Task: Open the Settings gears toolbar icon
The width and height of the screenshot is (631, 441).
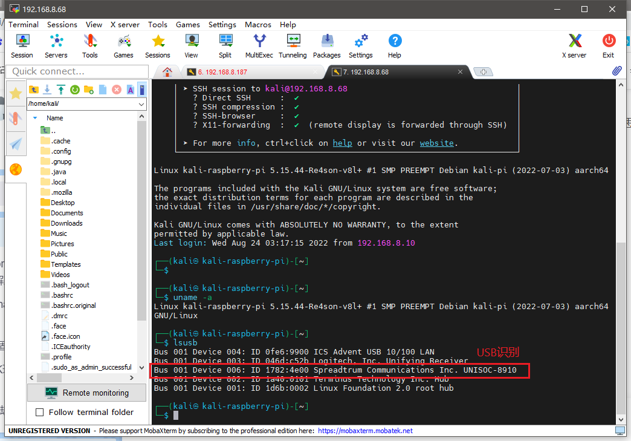Action: pos(361,47)
